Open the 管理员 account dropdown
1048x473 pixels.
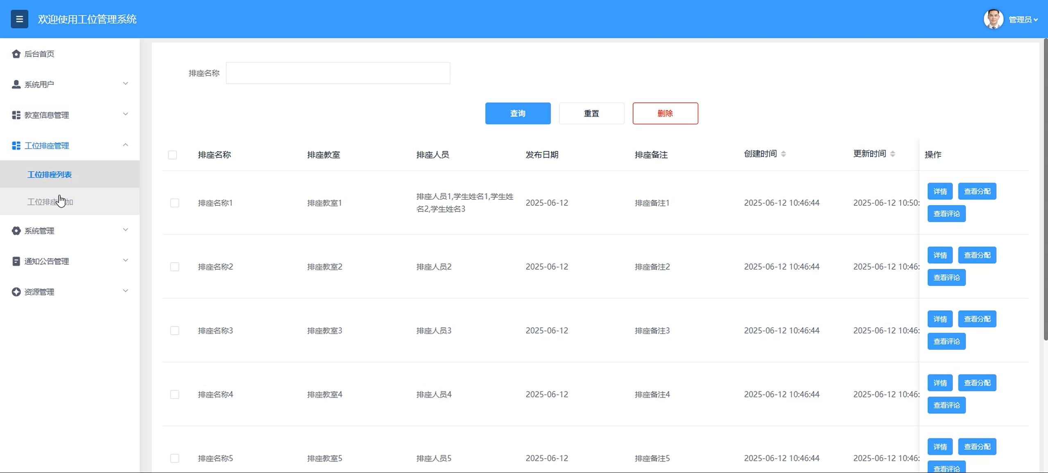pyautogui.click(x=1023, y=20)
